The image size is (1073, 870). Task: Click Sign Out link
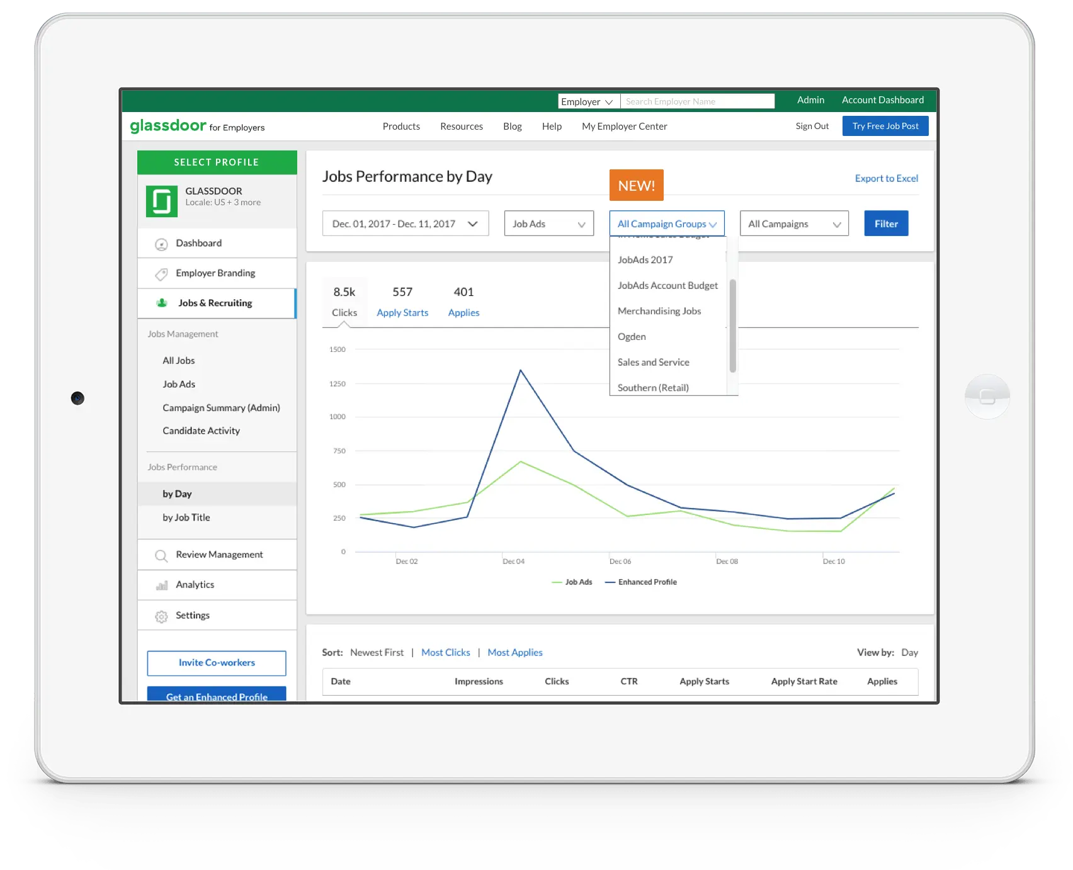click(812, 126)
